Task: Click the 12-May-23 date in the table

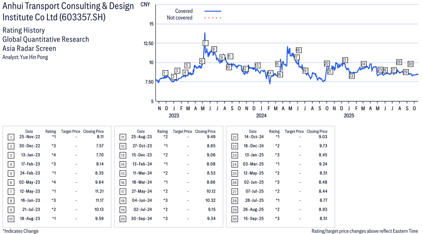Action: [x=29, y=191]
